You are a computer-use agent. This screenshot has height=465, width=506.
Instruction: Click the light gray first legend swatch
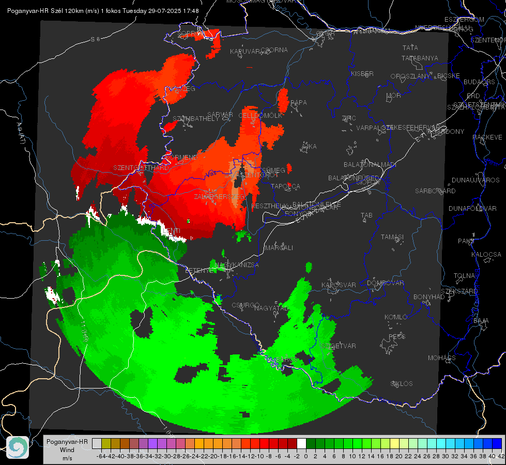point(97,443)
